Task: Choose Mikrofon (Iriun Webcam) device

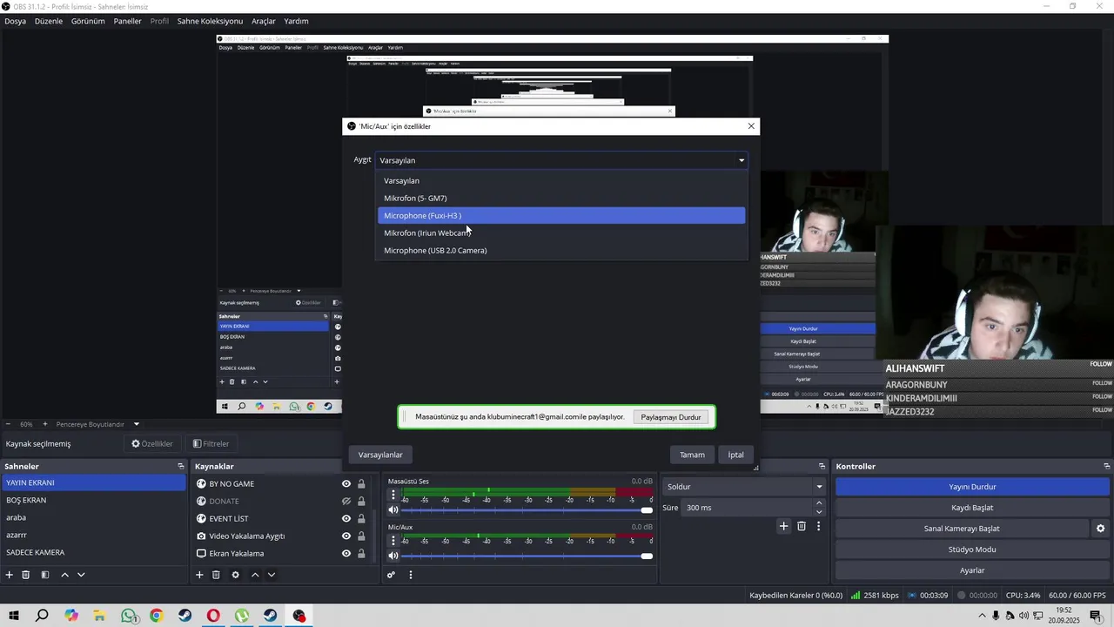Action: coord(561,233)
